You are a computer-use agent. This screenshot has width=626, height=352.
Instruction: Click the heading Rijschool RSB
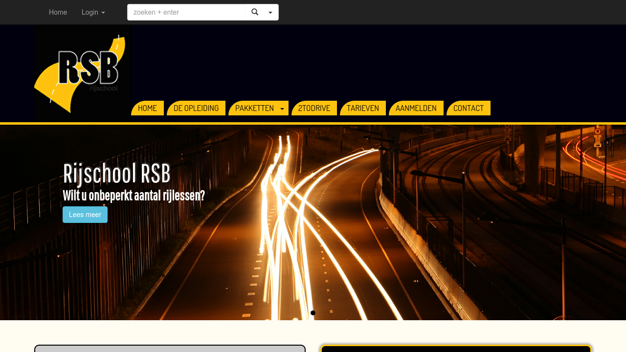[116, 174]
